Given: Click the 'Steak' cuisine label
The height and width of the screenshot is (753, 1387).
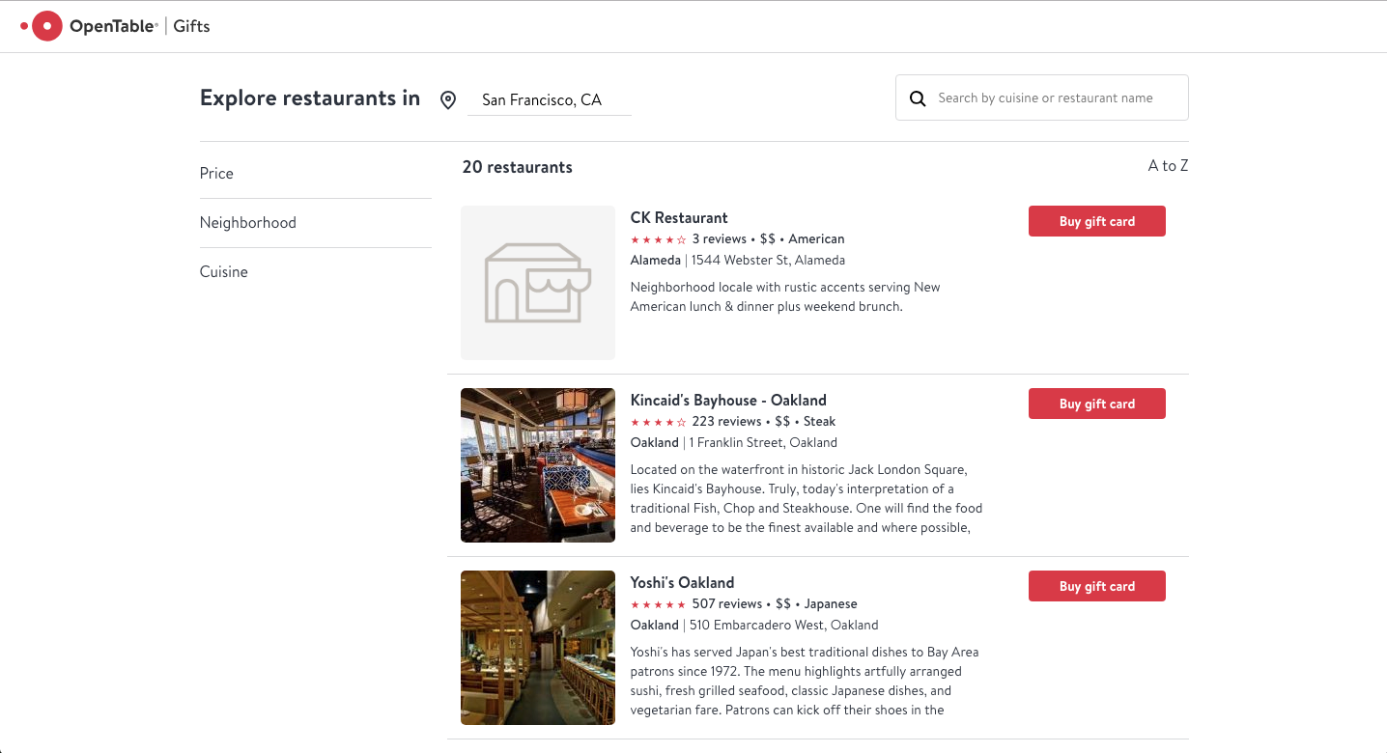Looking at the screenshot, I should [820, 422].
